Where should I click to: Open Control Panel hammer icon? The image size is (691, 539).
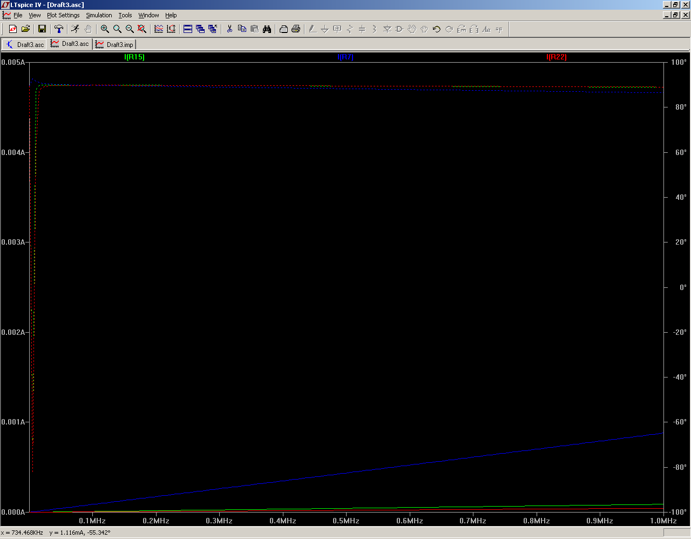(59, 29)
